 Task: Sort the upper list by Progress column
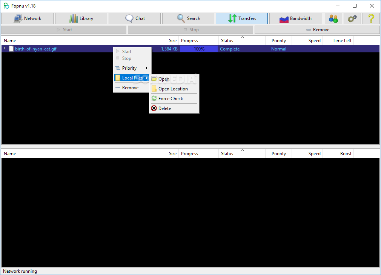198,41
